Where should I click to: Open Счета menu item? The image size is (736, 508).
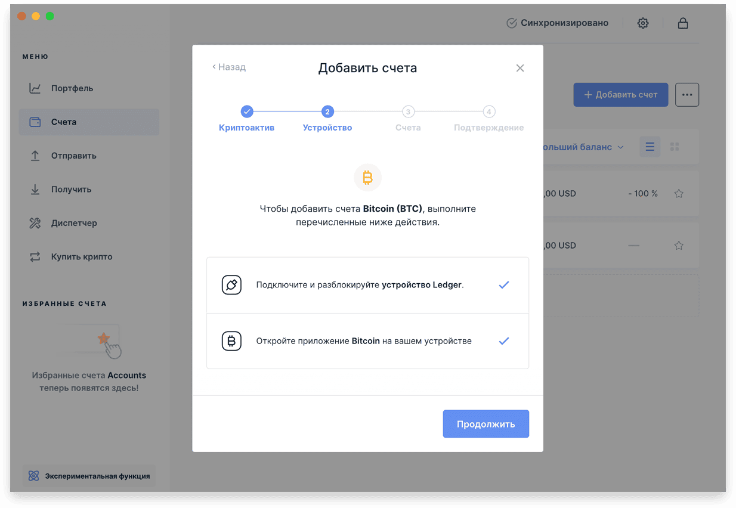[x=89, y=122]
